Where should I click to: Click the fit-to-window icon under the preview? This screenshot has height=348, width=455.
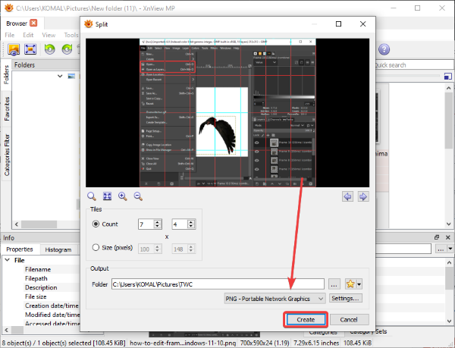pos(107,196)
